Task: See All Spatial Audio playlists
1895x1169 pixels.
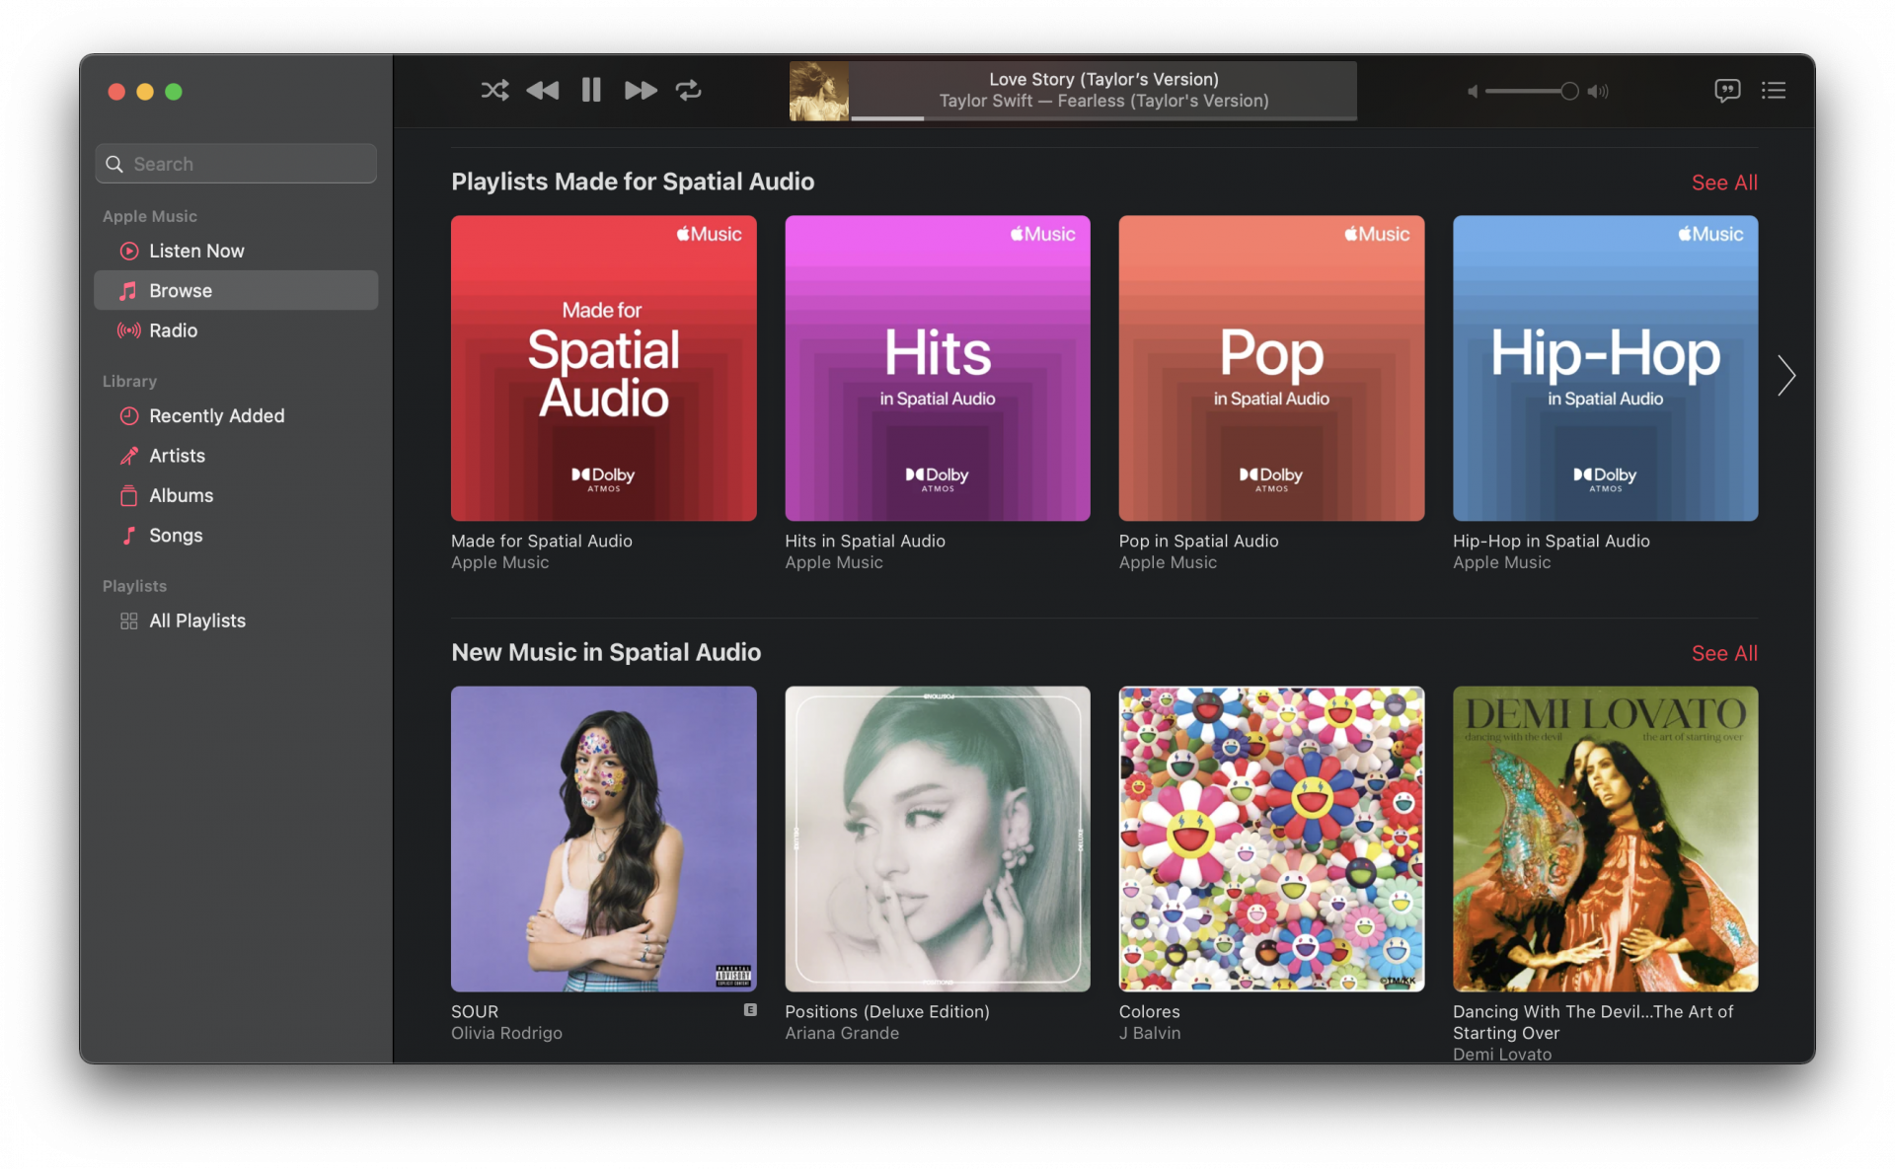Action: coord(1723,183)
